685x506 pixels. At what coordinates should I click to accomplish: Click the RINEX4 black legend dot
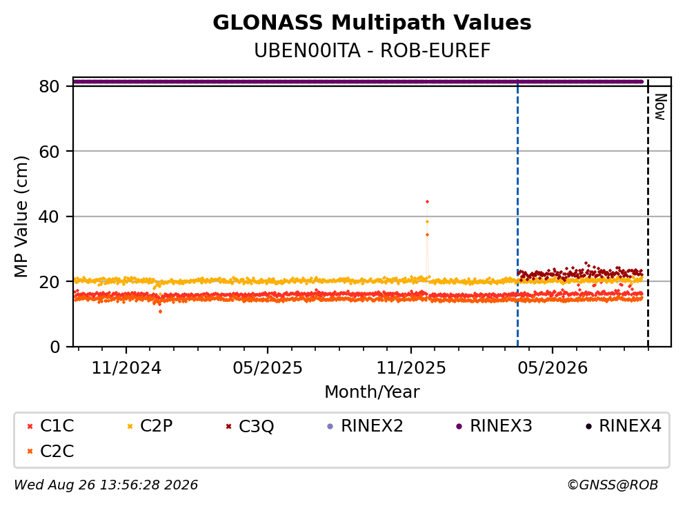pos(588,427)
